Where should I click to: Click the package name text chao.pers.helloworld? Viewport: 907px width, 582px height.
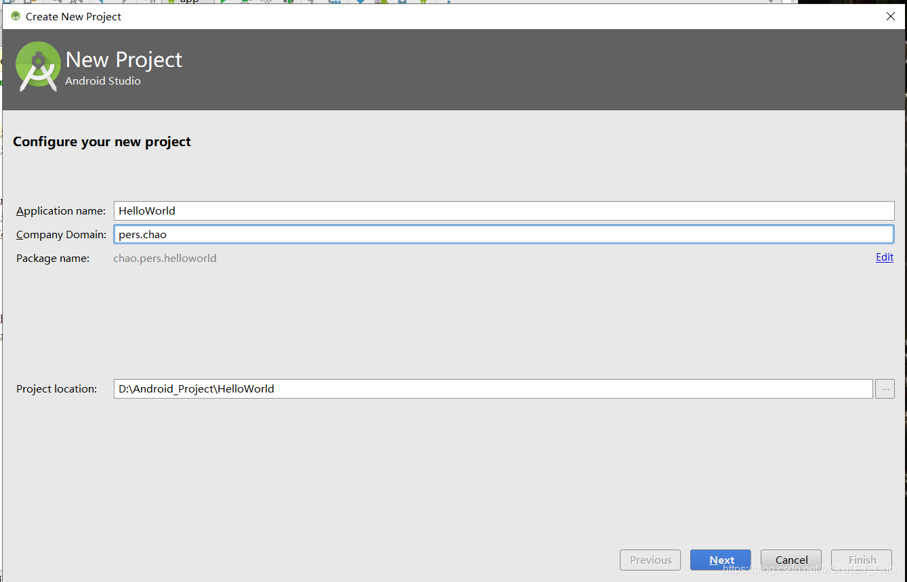tap(165, 258)
